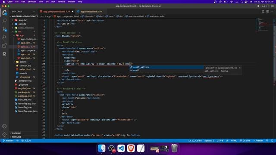Open notifications bell in status bar
The image size is (276, 155).
click(x=272, y=141)
